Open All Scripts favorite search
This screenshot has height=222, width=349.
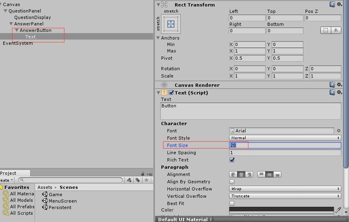click(x=18, y=213)
